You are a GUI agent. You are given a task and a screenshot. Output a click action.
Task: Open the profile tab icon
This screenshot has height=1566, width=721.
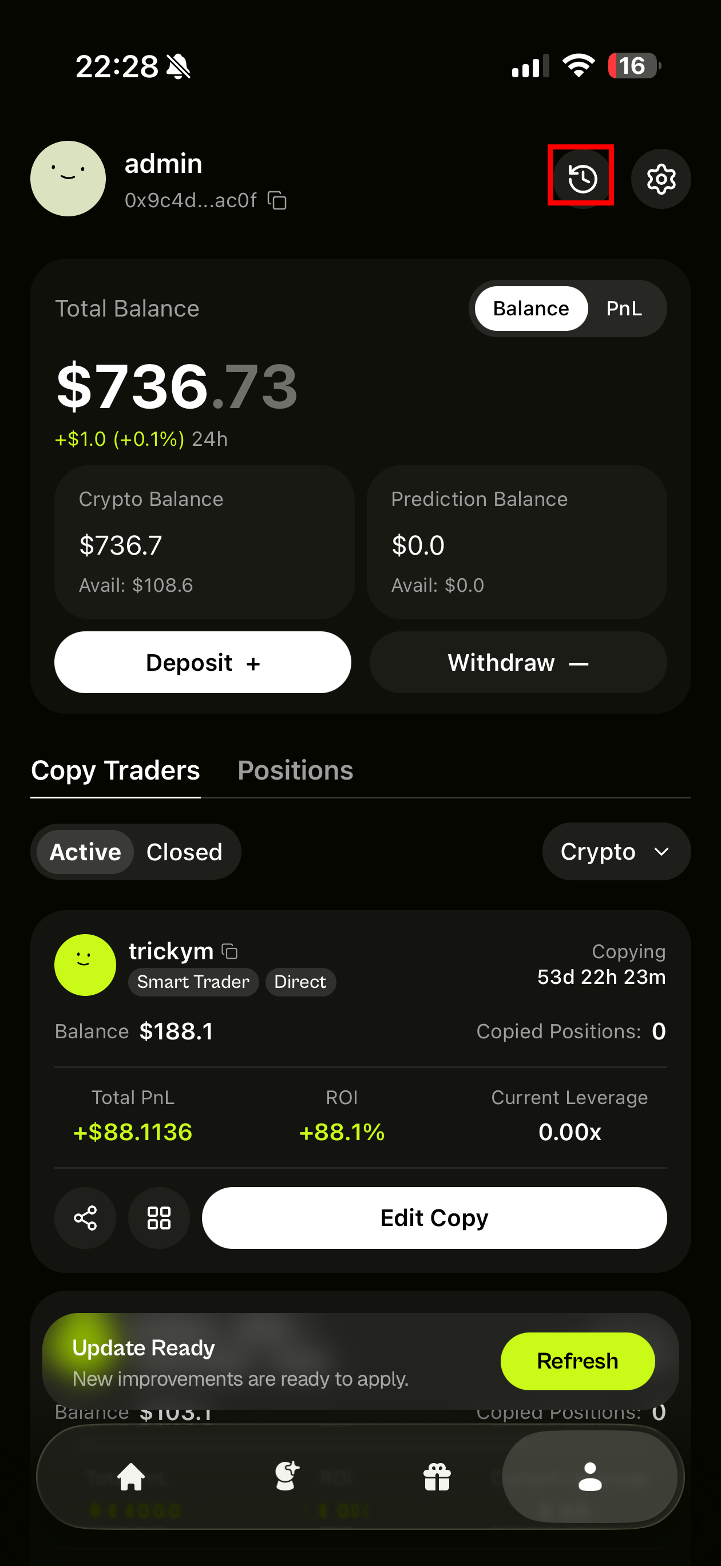click(x=590, y=1477)
